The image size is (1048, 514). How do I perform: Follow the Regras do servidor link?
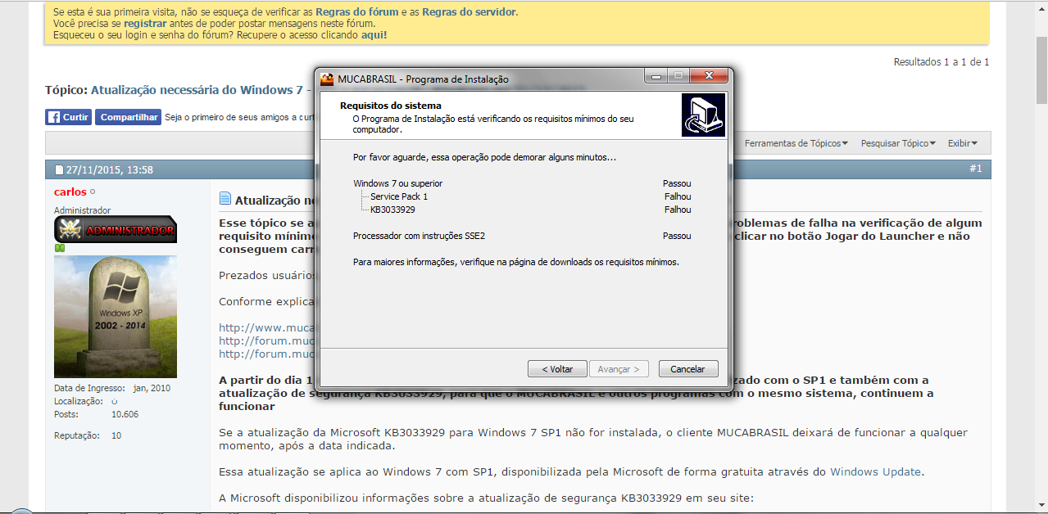point(469,12)
